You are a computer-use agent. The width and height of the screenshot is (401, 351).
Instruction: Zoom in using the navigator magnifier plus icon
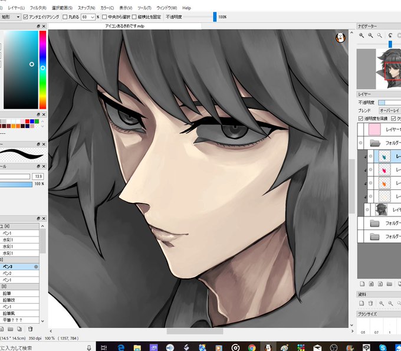coord(361,35)
